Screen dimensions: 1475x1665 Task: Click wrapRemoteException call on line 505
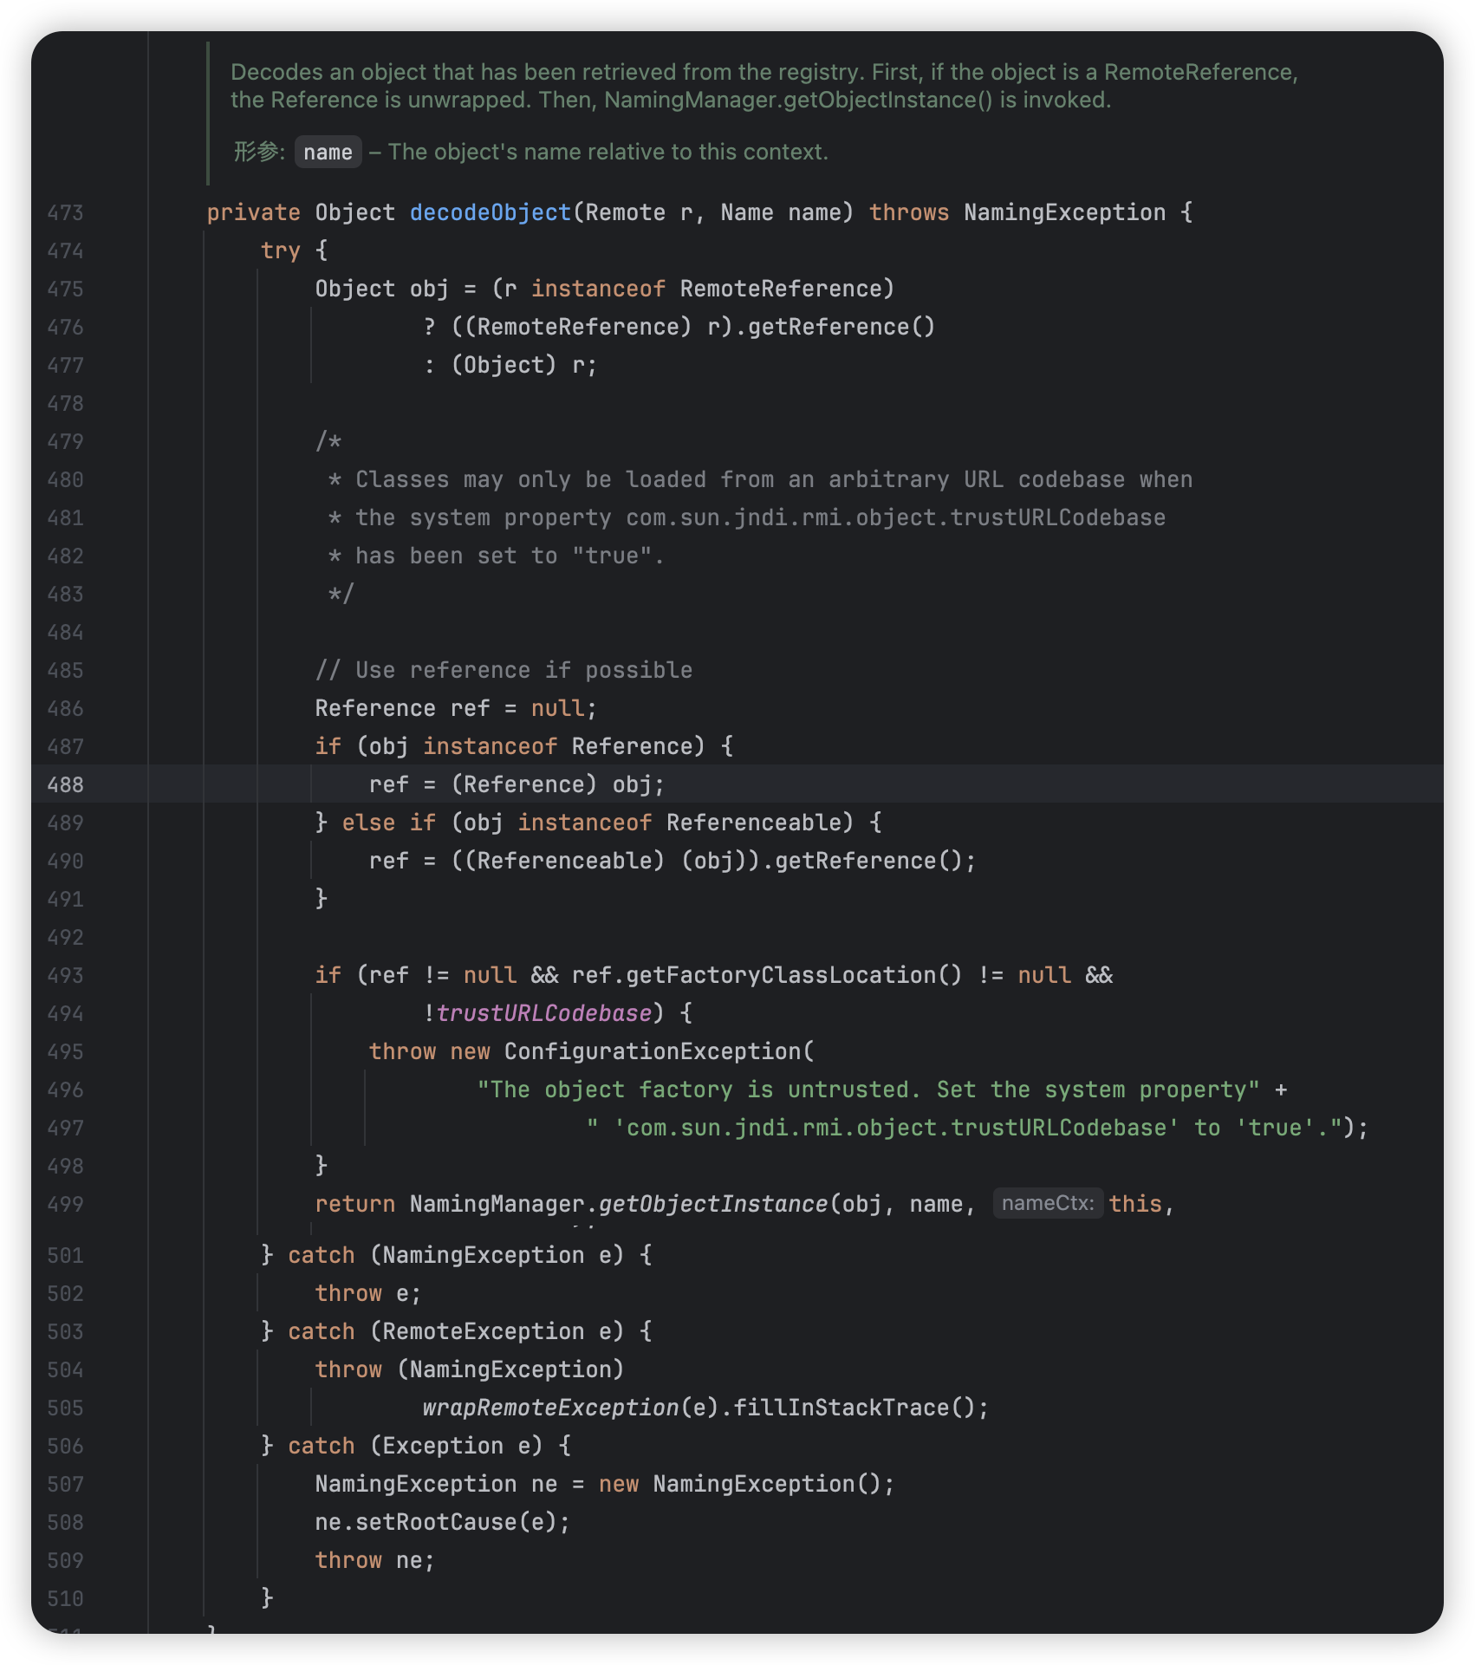(x=551, y=1408)
